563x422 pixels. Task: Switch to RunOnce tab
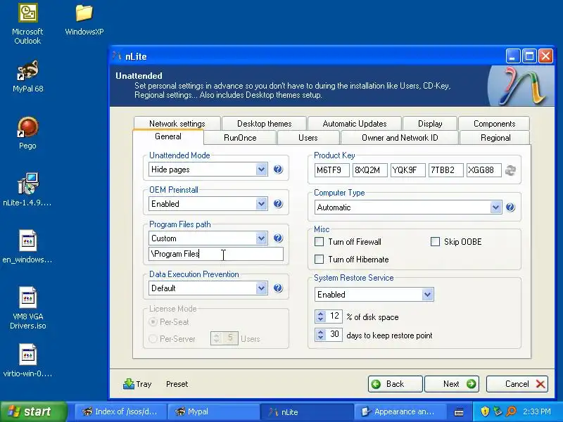click(240, 138)
